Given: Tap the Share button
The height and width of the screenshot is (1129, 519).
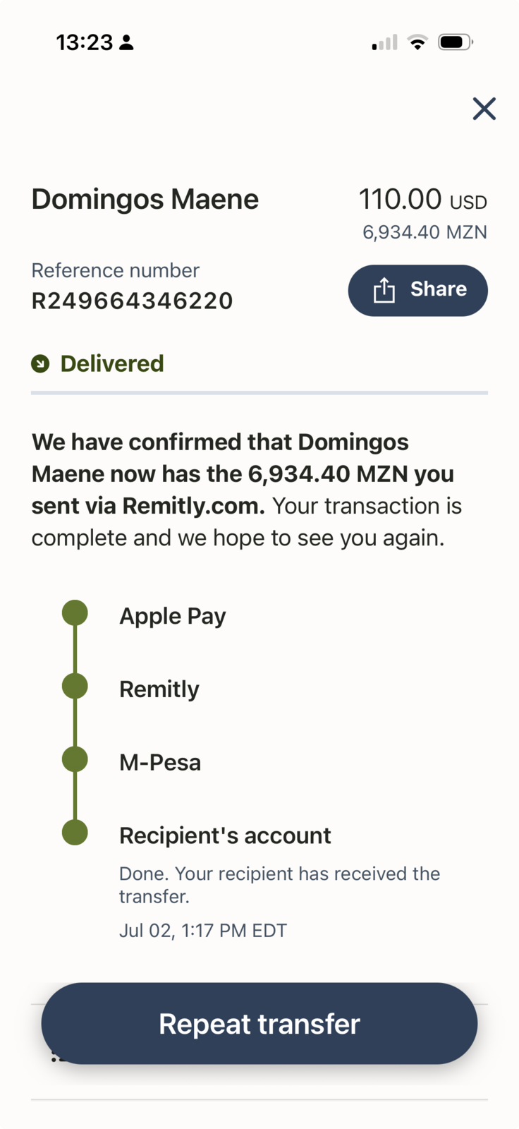Looking at the screenshot, I should point(417,290).
